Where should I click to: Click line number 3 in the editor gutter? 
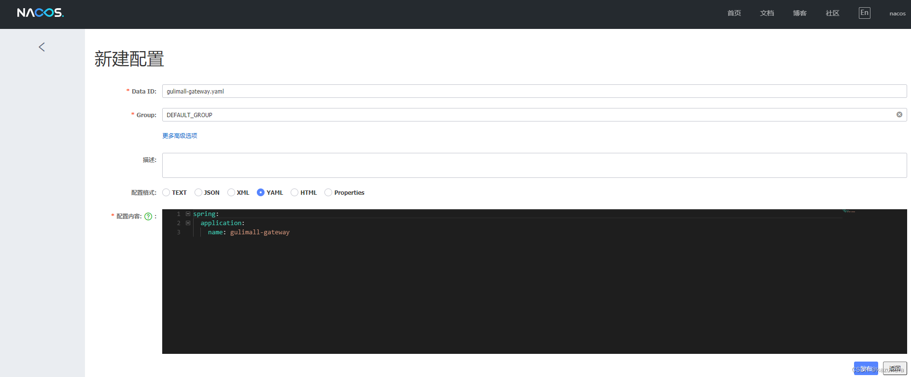click(179, 232)
